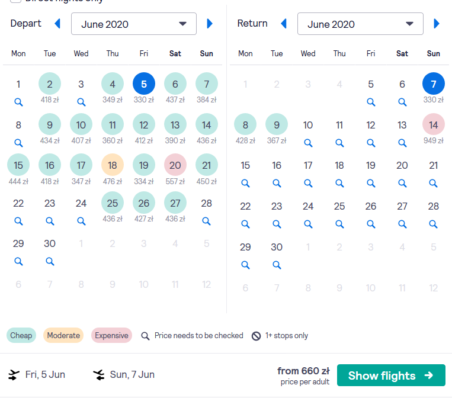Click magnifier under depart date 28

coord(206,221)
